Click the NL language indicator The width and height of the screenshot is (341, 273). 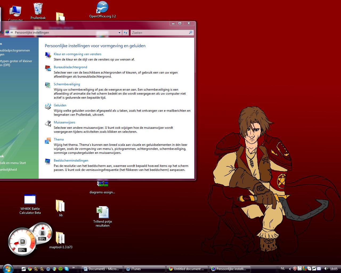tap(283, 269)
